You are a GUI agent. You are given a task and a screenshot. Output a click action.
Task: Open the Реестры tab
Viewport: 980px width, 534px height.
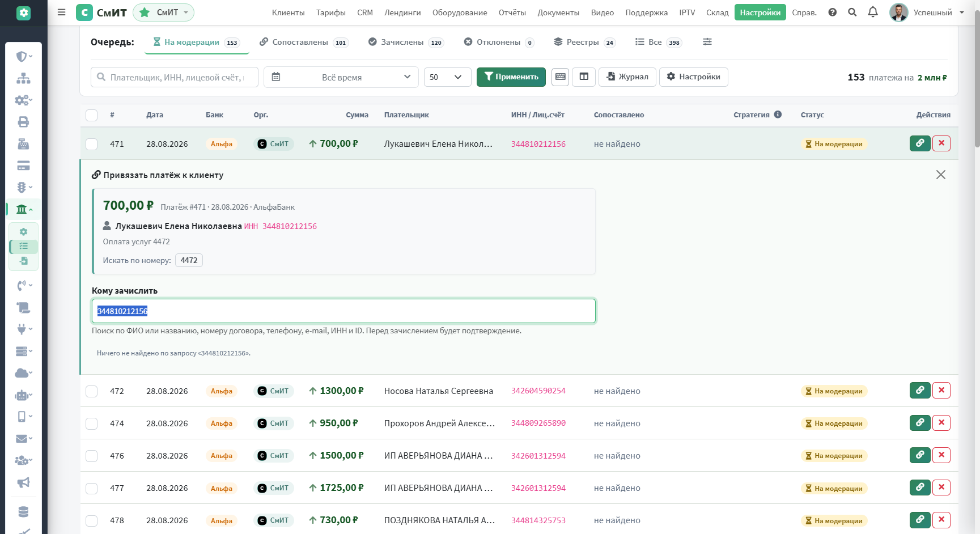(584, 42)
